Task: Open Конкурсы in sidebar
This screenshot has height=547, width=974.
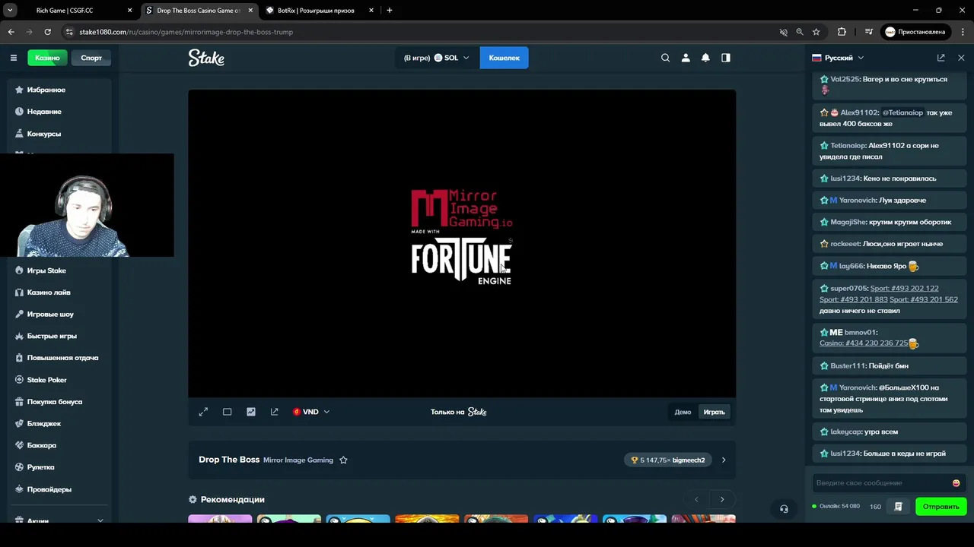Action: pos(59,134)
